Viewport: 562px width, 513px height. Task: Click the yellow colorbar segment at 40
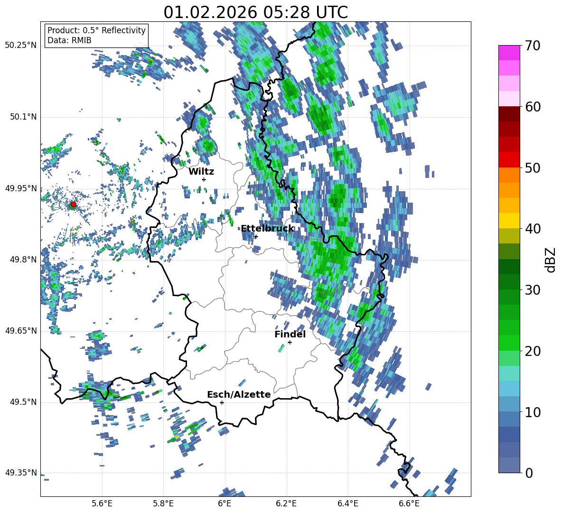click(x=509, y=221)
